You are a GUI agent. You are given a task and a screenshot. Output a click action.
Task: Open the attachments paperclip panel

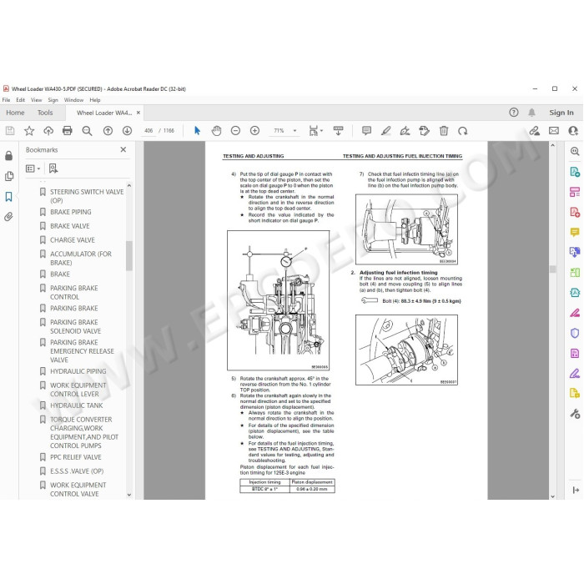pyautogui.click(x=8, y=217)
